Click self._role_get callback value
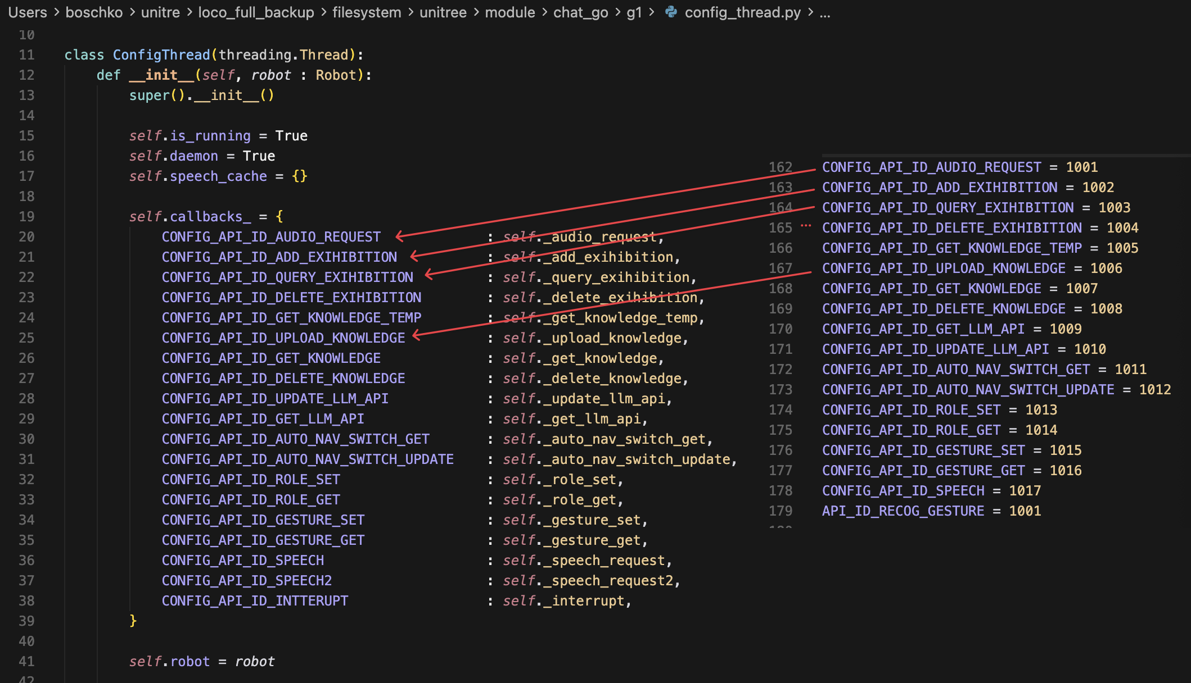This screenshot has width=1191, height=683. coord(560,500)
